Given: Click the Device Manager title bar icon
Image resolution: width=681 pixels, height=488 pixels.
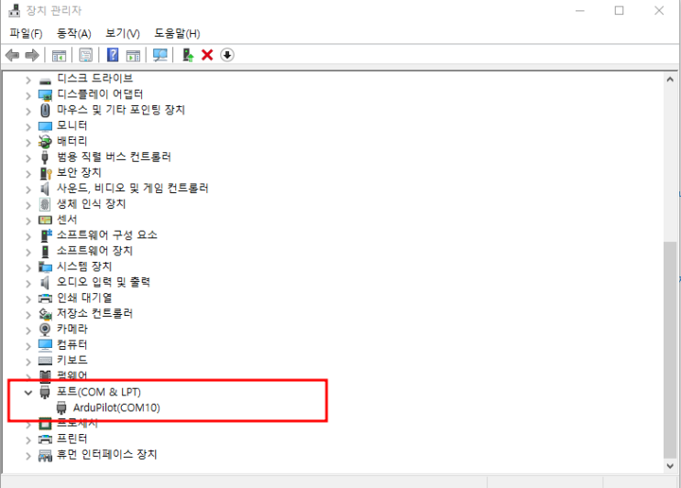Looking at the screenshot, I should coord(15,10).
